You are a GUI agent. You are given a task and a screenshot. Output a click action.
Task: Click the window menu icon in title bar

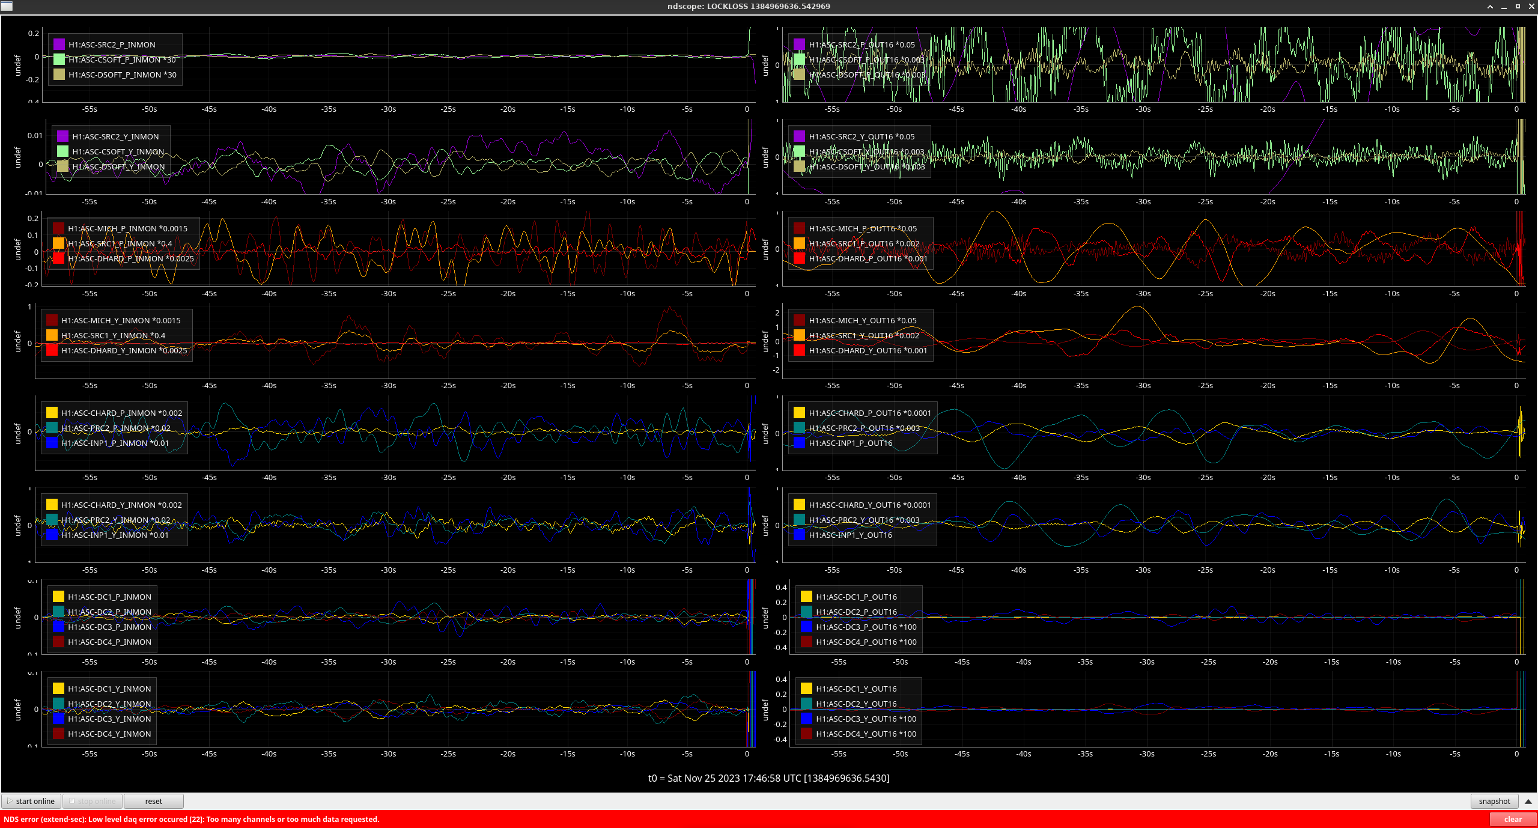7,6
